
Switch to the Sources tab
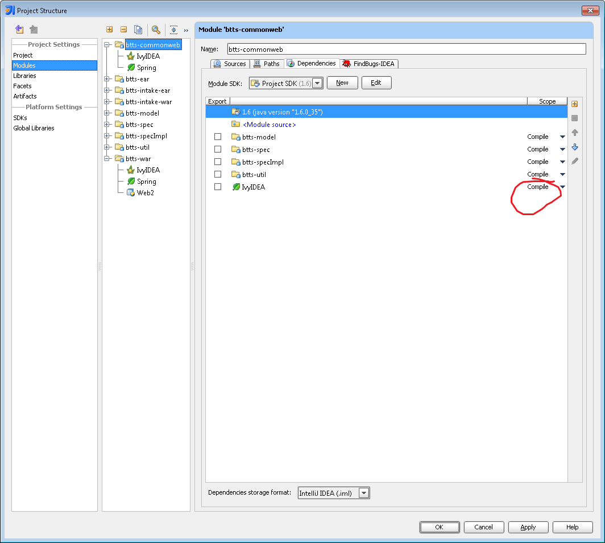230,64
